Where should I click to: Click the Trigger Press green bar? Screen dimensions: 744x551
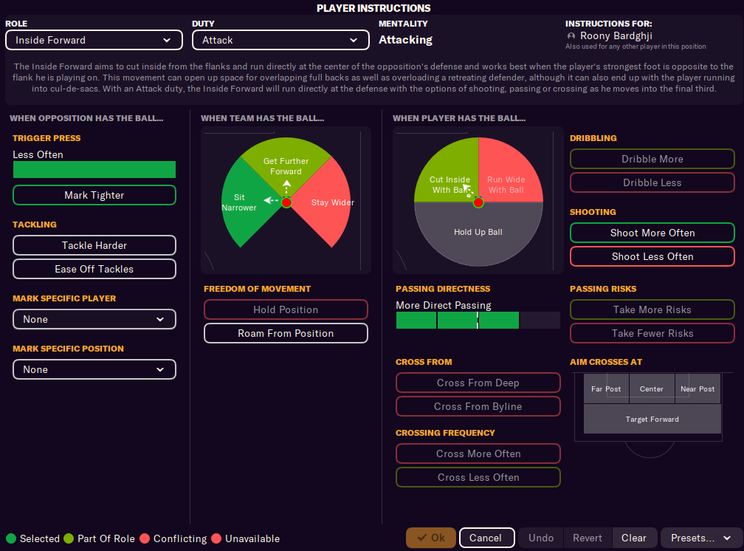click(94, 170)
